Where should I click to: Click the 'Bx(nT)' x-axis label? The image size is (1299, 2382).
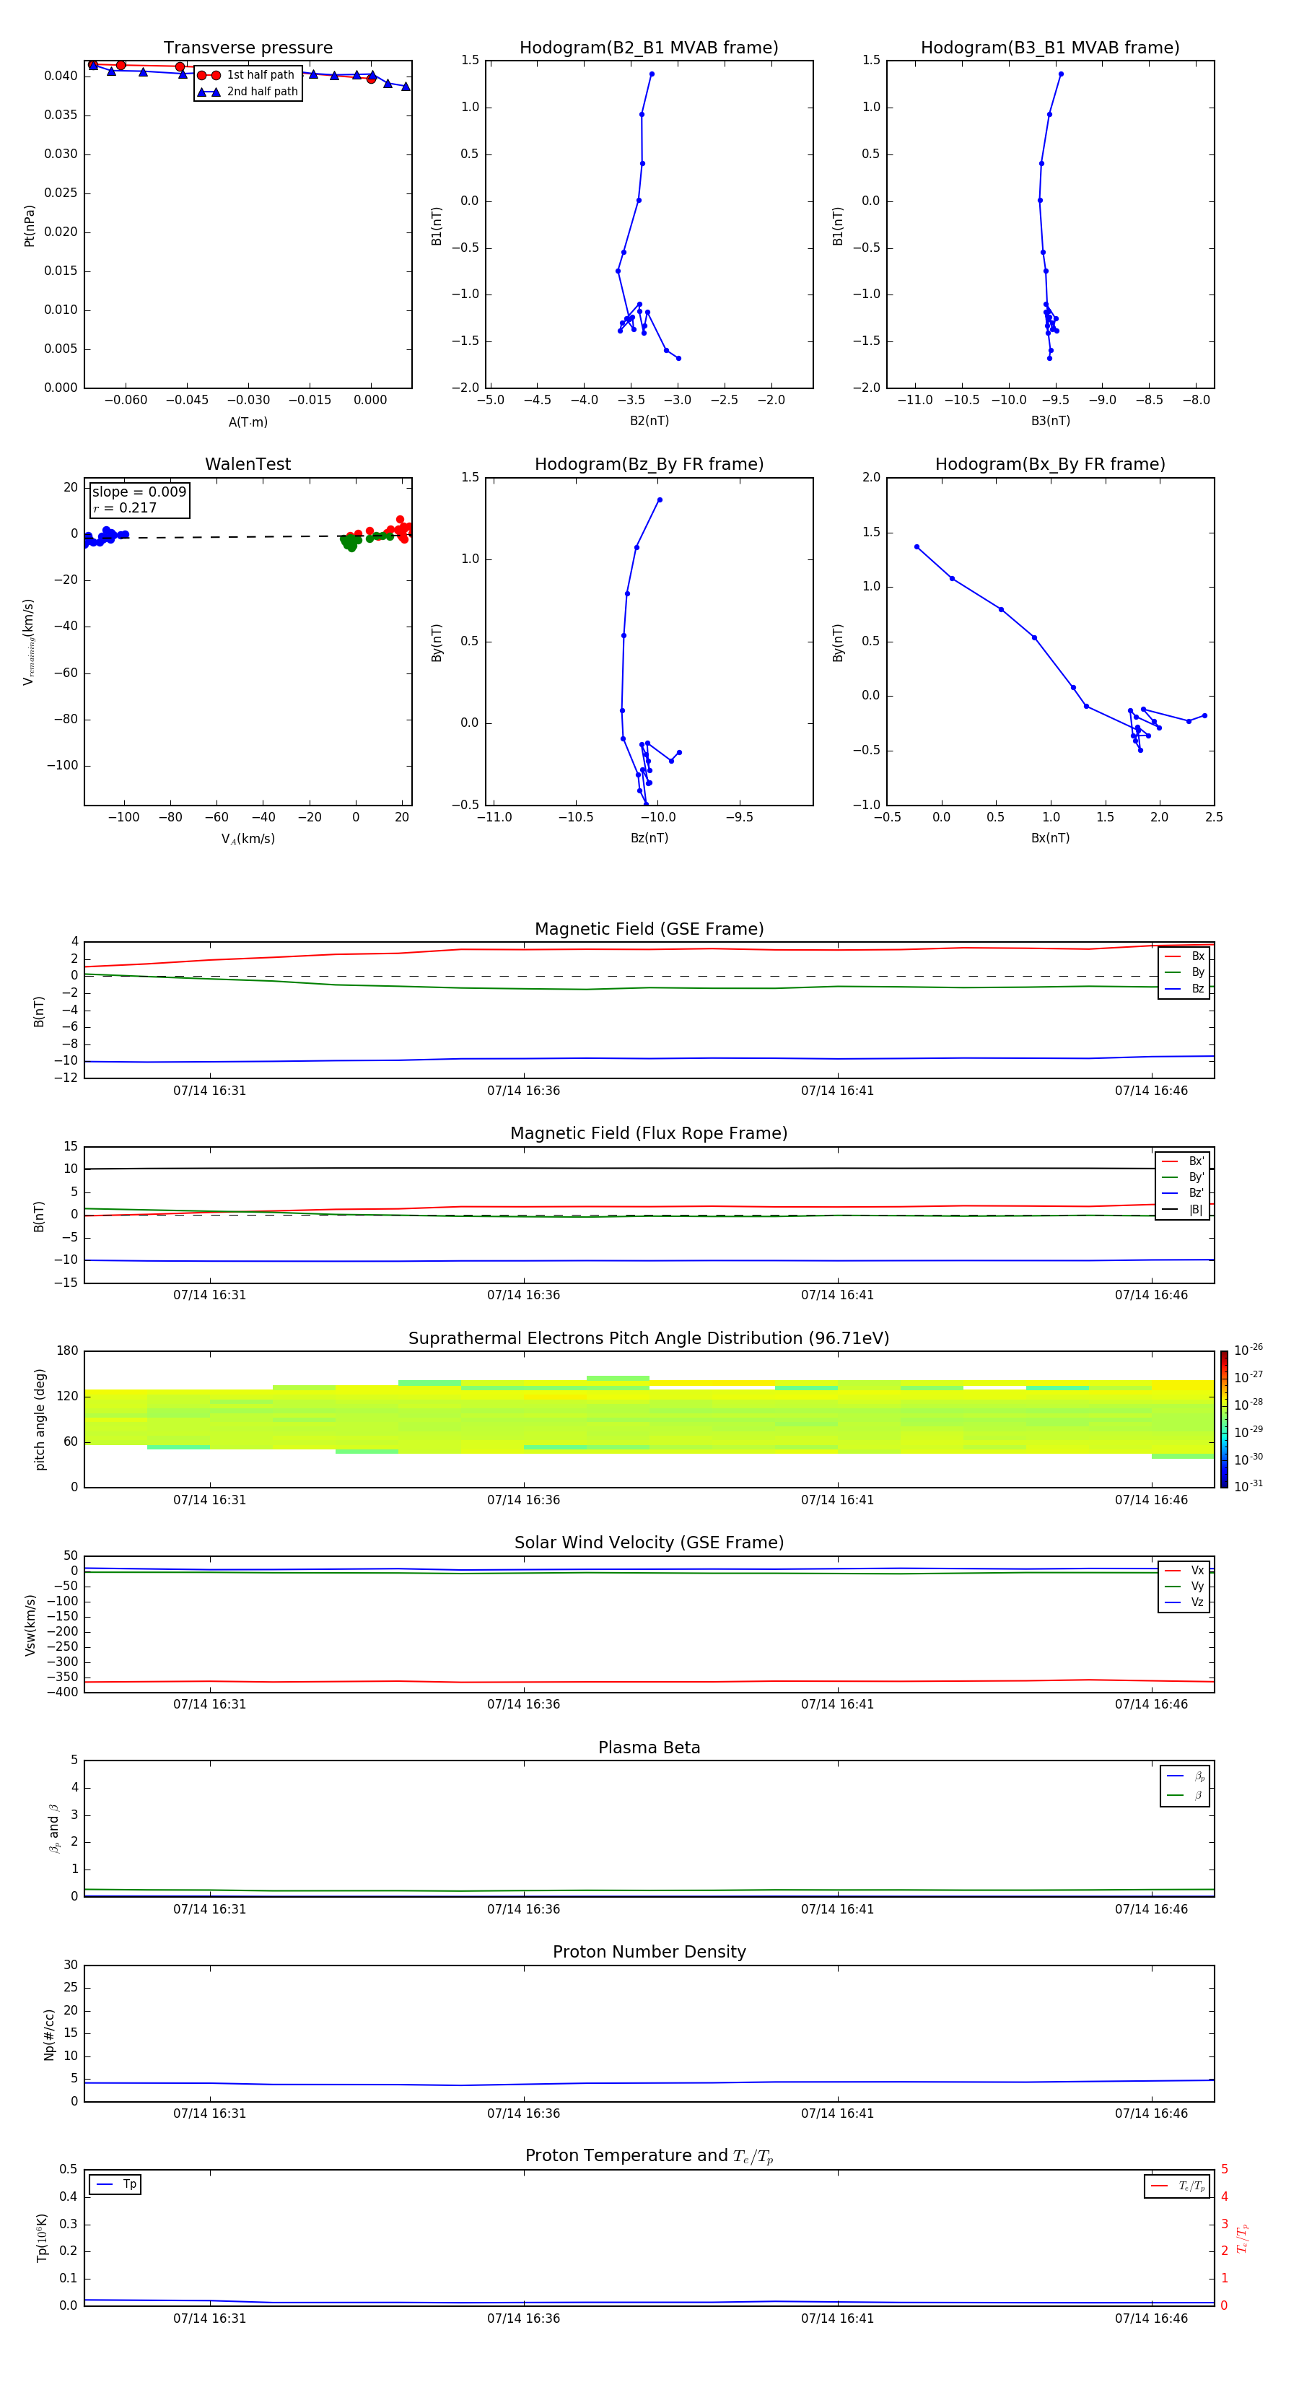click(x=1050, y=838)
